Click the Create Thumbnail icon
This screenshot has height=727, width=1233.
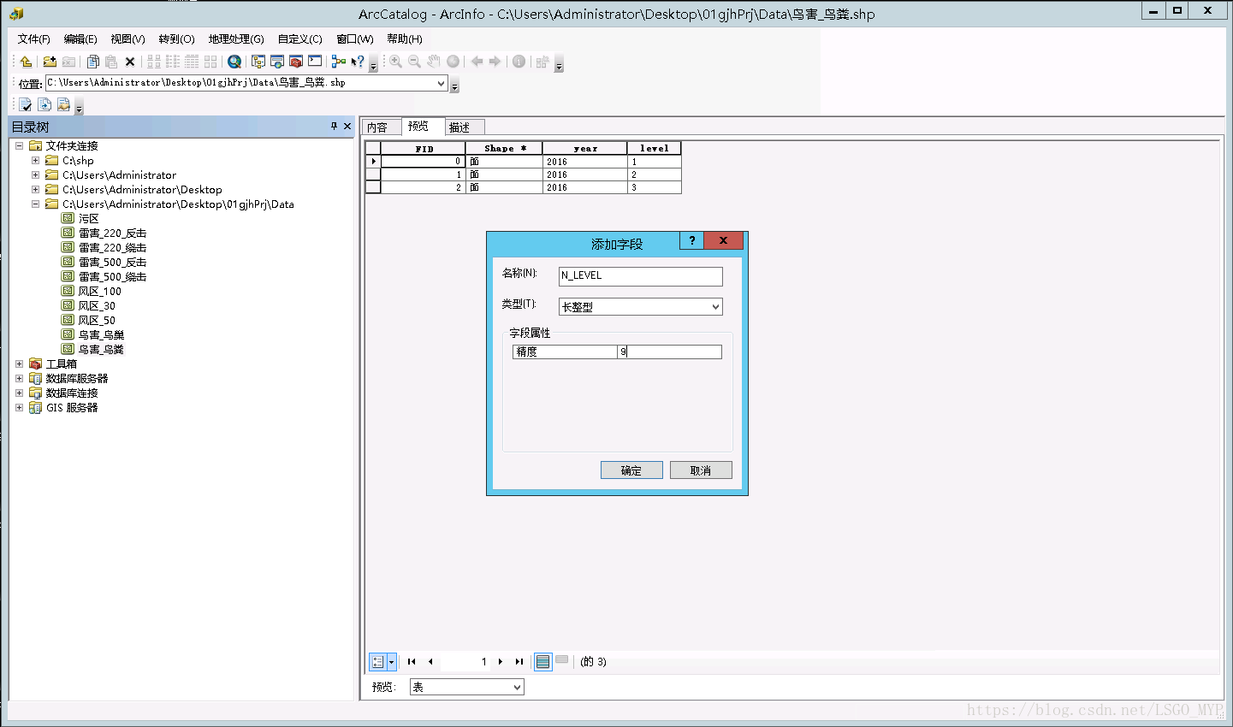coord(542,62)
